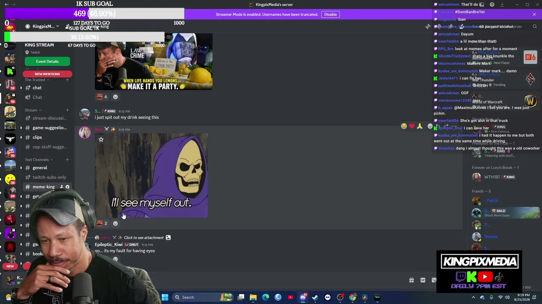Open the Battlefield 6 activity card icon

click(x=530, y=57)
